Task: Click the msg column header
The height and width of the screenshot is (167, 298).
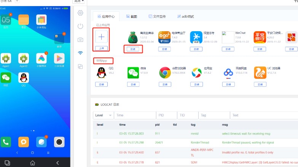Action: (225, 125)
